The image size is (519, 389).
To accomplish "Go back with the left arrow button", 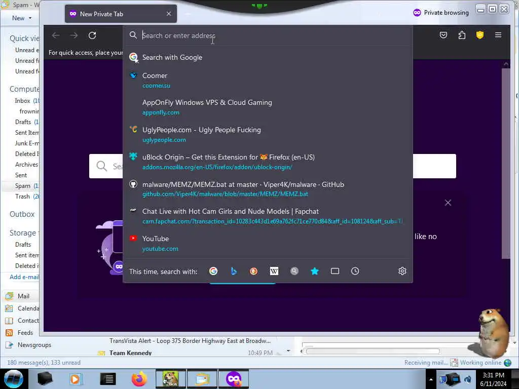I will tap(56, 35).
